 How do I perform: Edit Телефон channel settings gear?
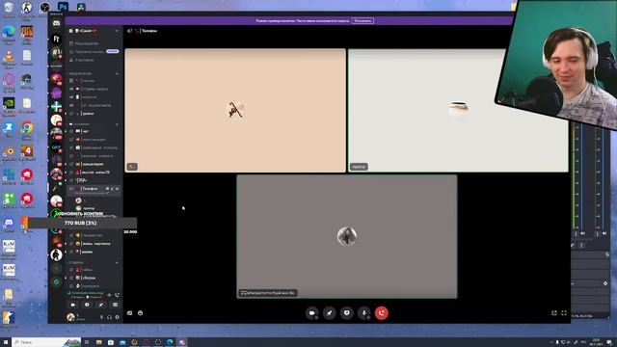pyautogui.click(x=117, y=189)
